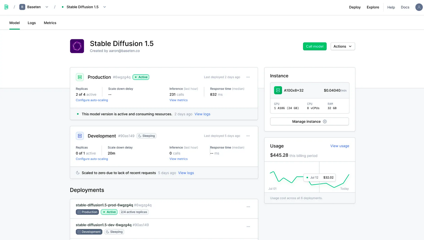This screenshot has height=240, width=424.
Task: Expand the Stable Diffusion 1.5 model dropdown
Action: [105, 7]
